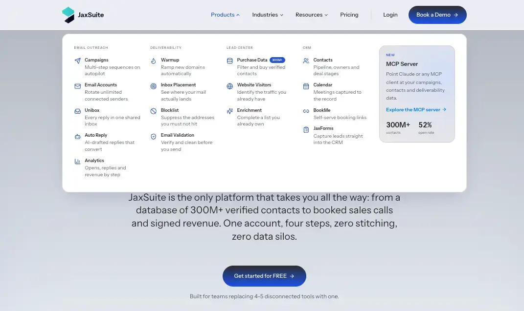Click the Campaigns paper-plane icon
The image size is (524, 311).
pos(77,61)
